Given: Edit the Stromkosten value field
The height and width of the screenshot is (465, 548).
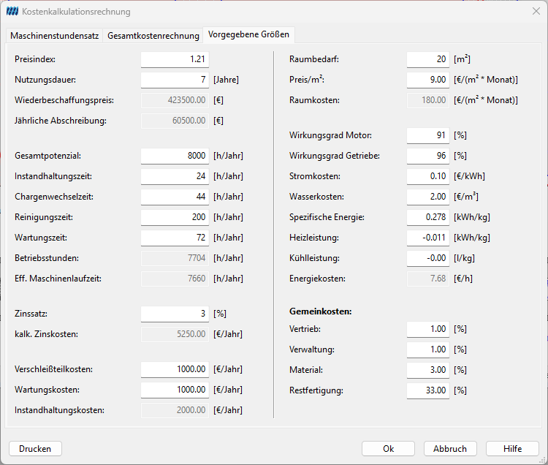Looking at the screenshot, I should [428, 176].
